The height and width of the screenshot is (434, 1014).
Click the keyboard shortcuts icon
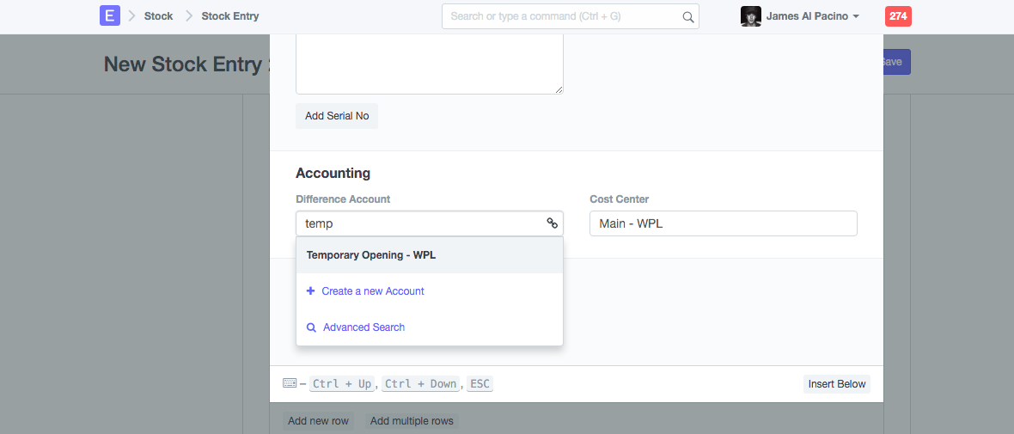290,383
